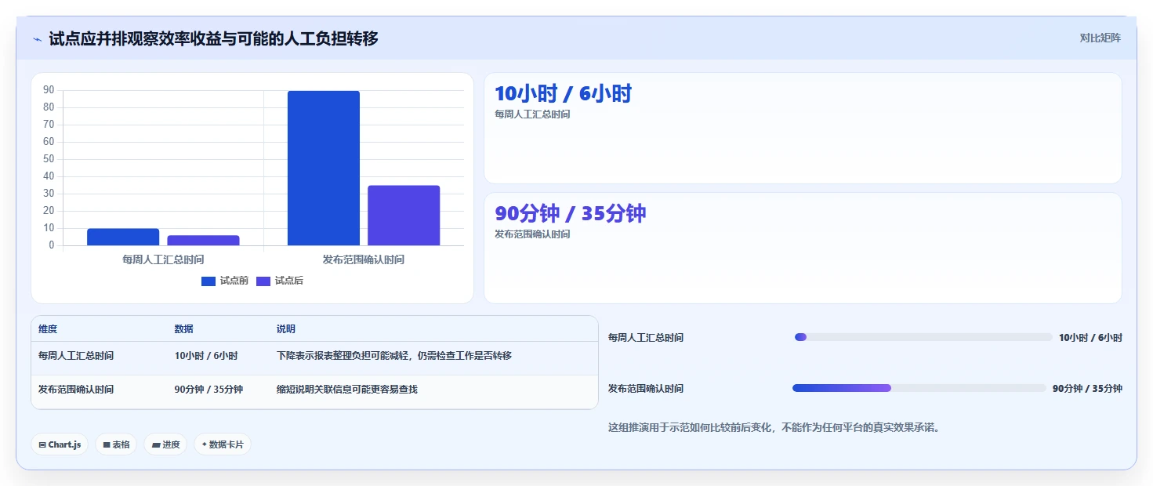Click the 表格 tag chip

[116, 444]
